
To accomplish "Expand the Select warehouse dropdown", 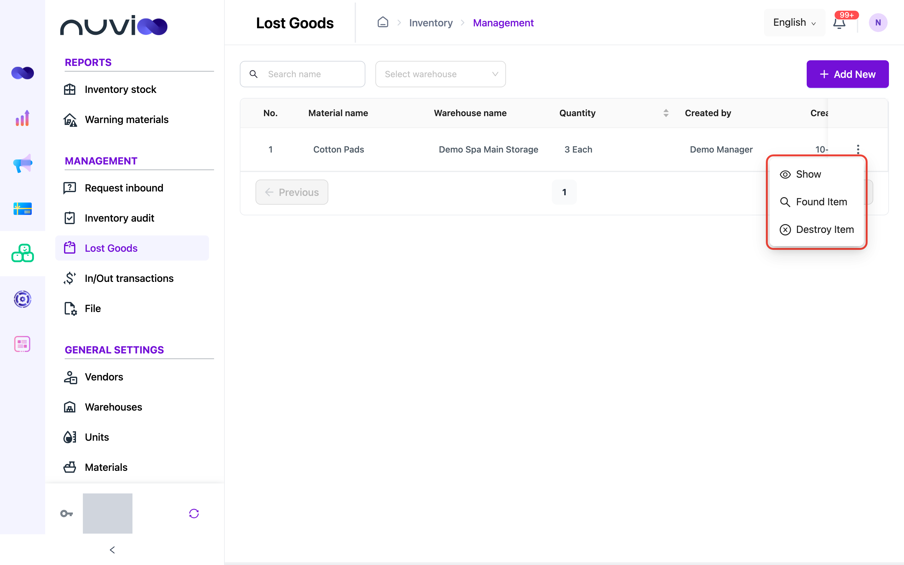I will pyautogui.click(x=440, y=74).
